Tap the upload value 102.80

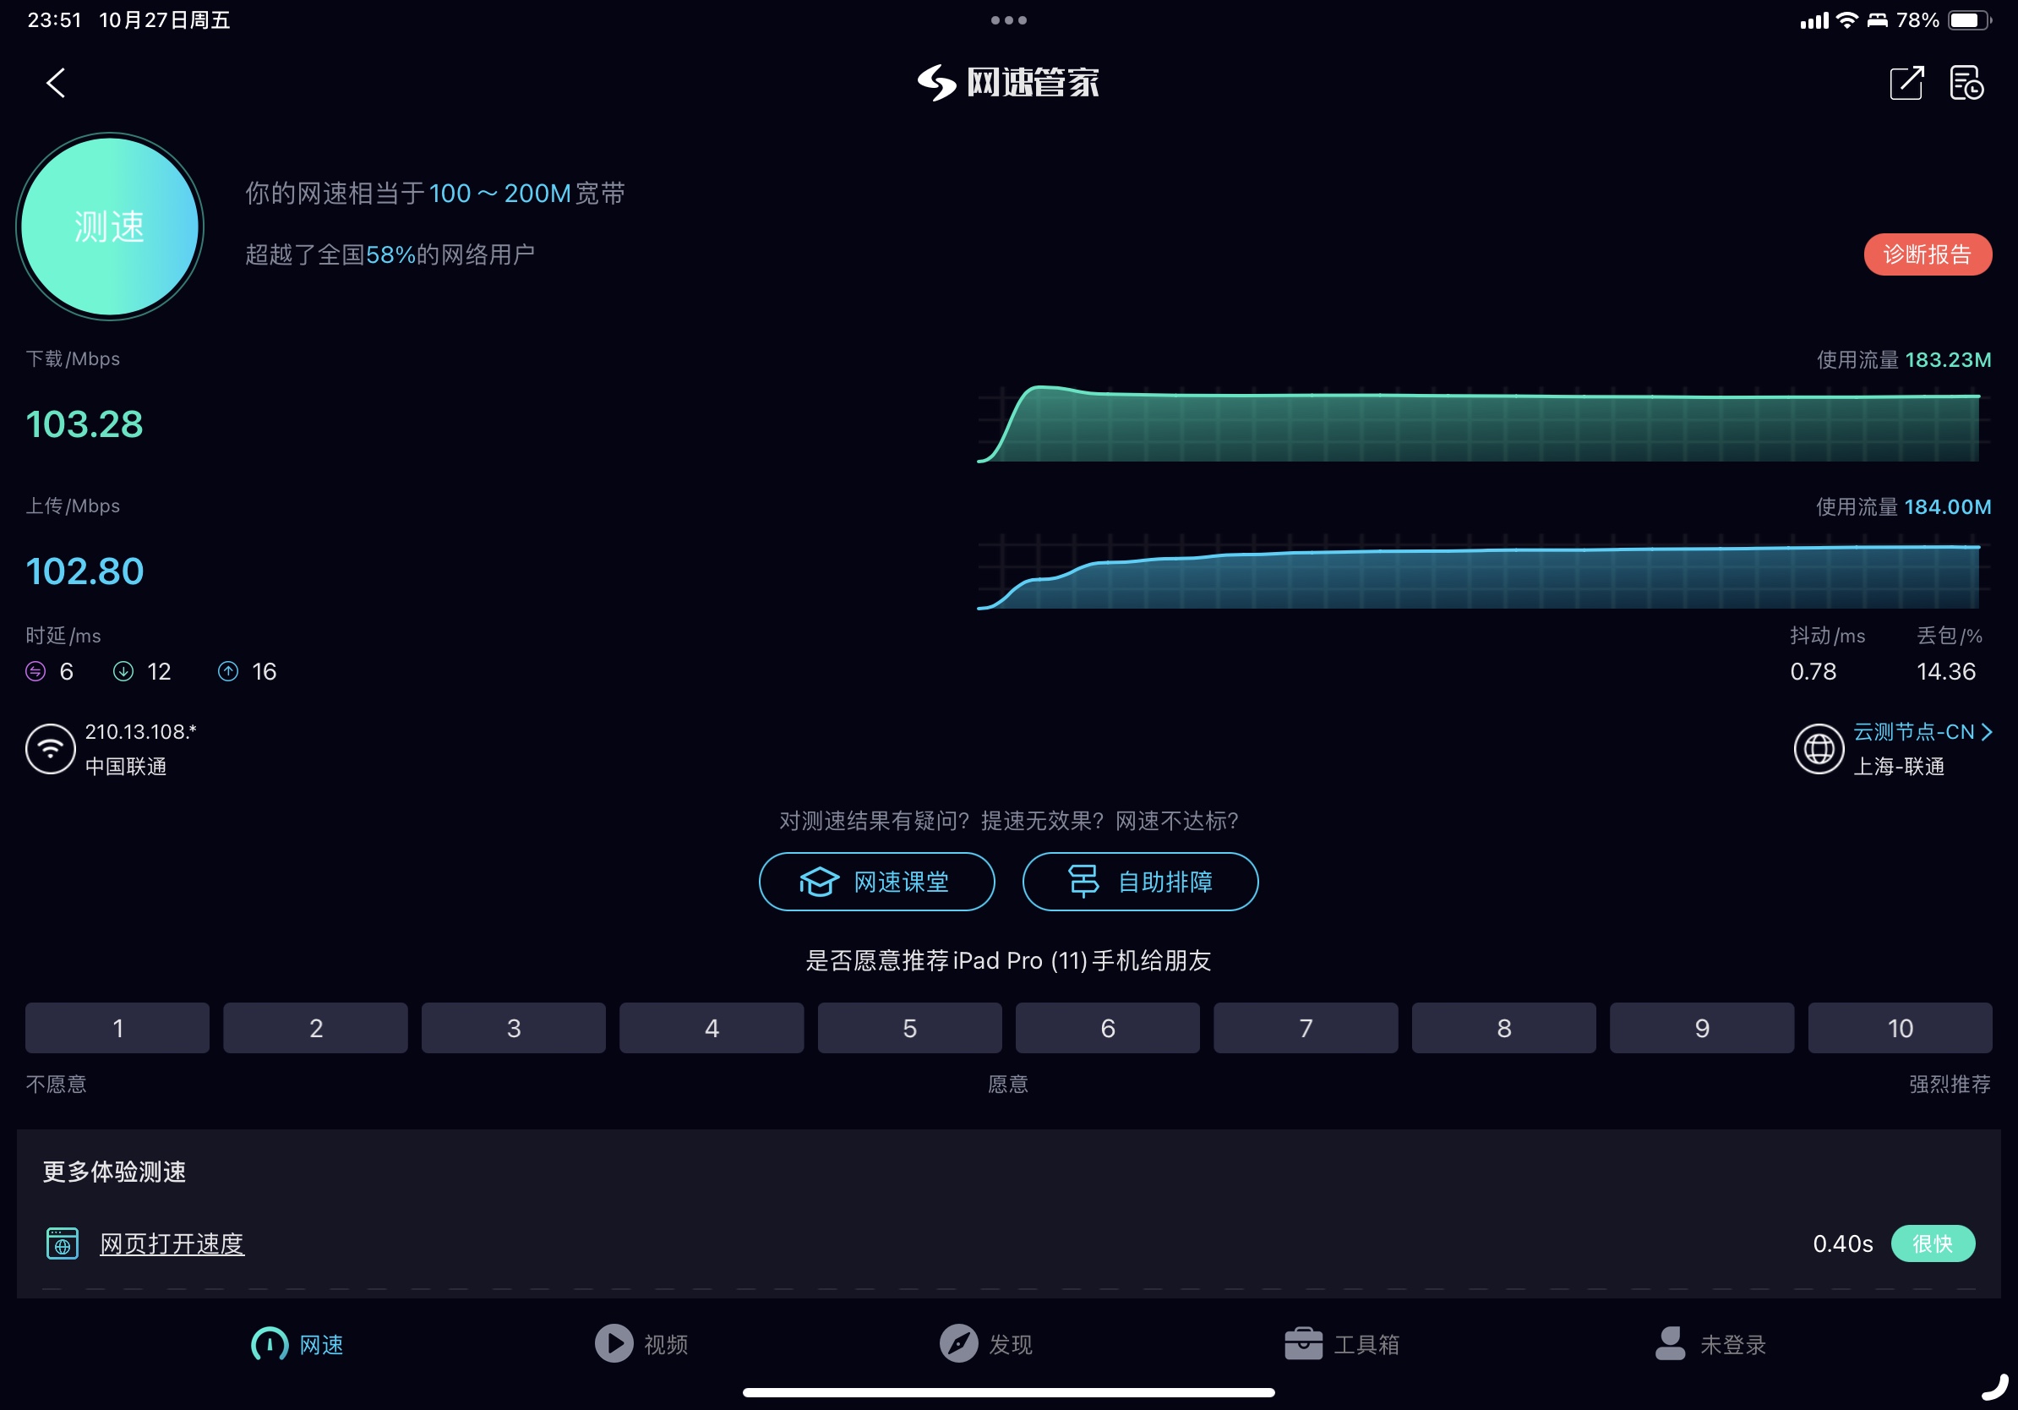click(85, 571)
